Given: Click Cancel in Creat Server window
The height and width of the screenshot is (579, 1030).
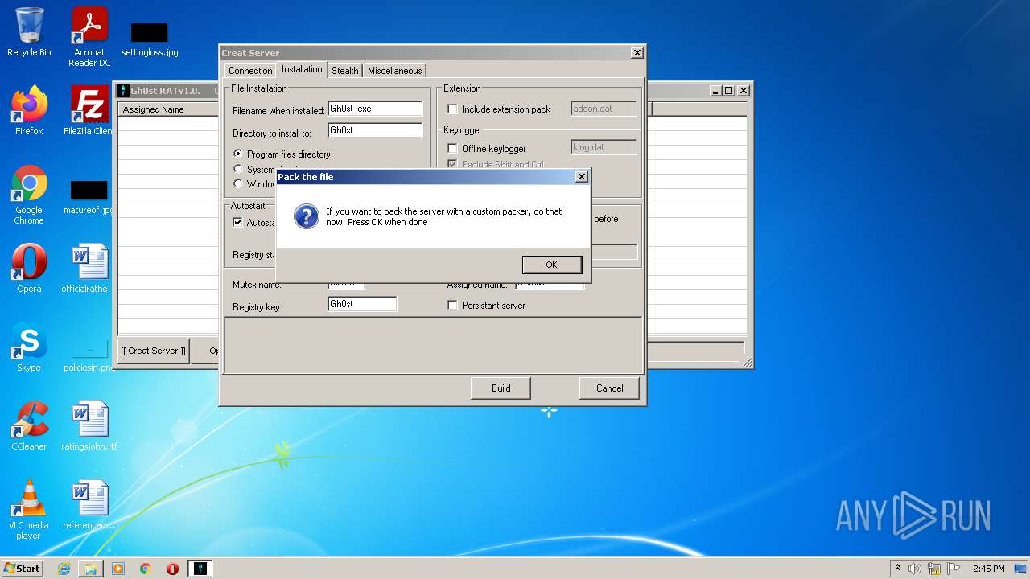Looking at the screenshot, I should 609,388.
